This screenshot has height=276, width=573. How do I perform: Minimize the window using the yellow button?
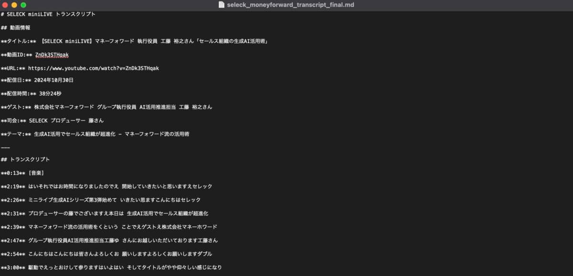pos(14,5)
